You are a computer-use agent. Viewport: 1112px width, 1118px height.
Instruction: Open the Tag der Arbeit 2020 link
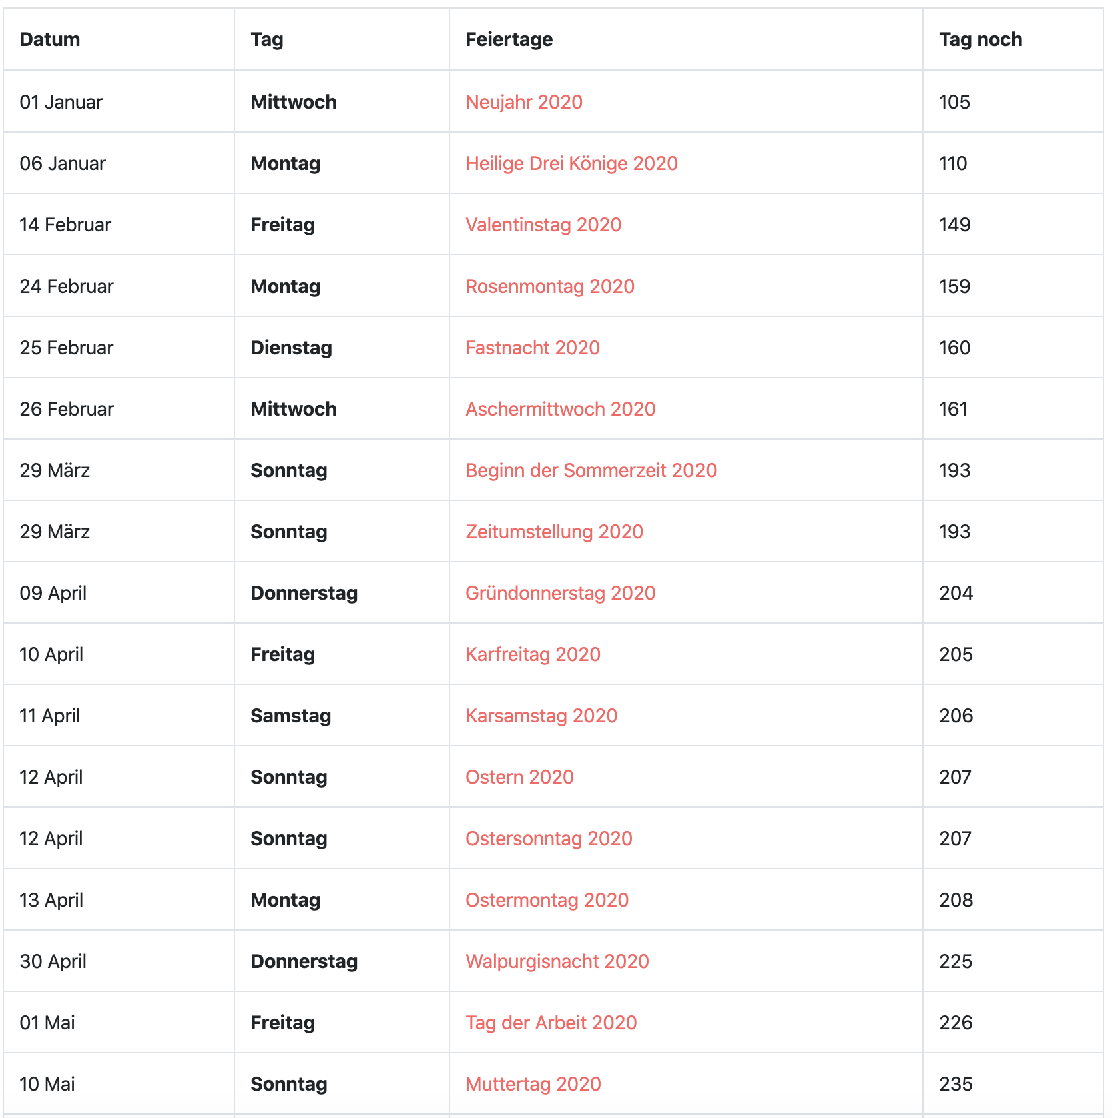point(551,1023)
